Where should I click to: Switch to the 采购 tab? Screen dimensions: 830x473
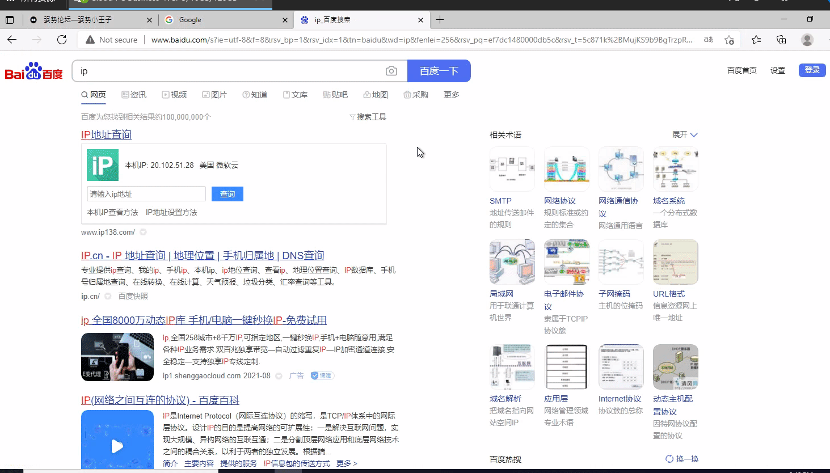416,95
